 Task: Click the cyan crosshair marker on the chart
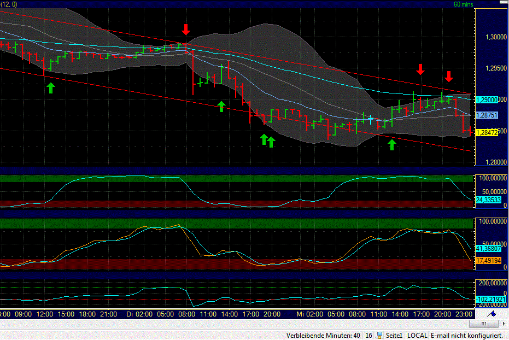click(371, 118)
